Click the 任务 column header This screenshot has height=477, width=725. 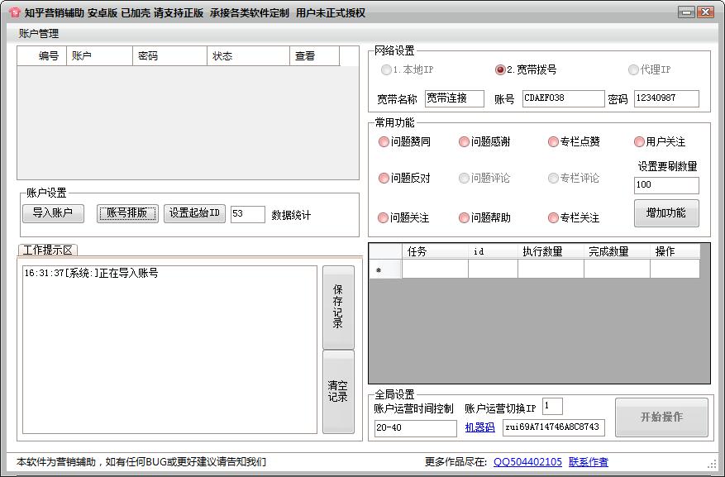pyautogui.click(x=435, y=251)
